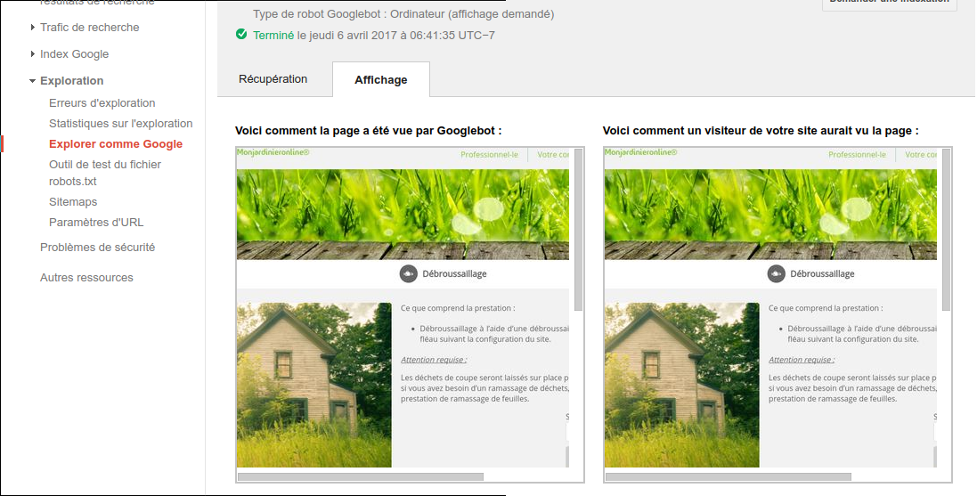The width and height of the screenshot is (977, 496).
Task: Open Autres ressources section
Action: click(x=86, y=278)
